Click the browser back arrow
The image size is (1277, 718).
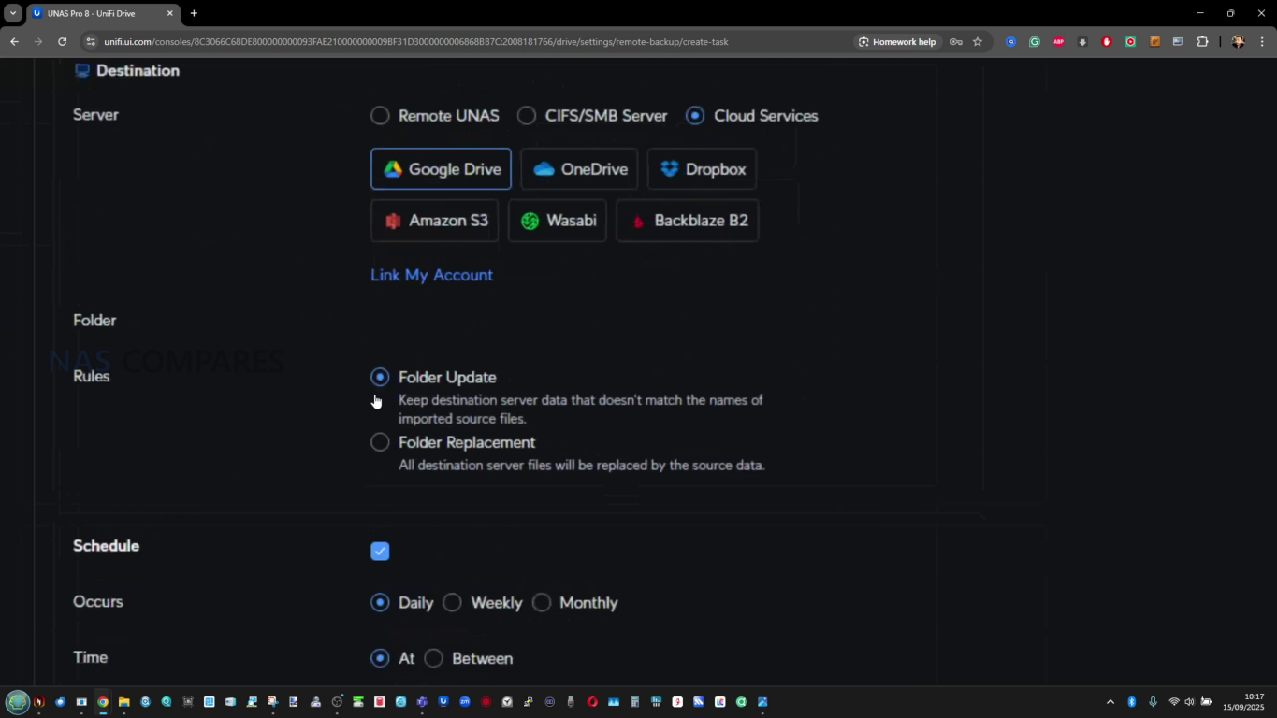(14, 42)
